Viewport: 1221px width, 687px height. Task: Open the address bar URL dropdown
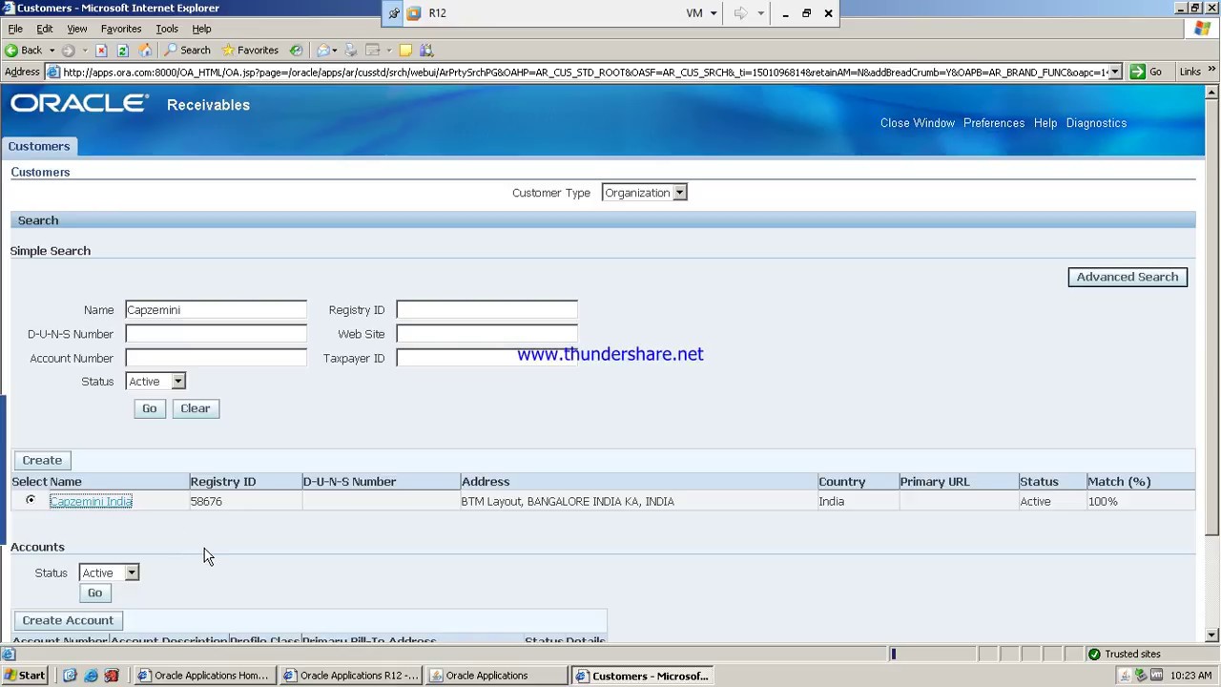coord(1114,72)
